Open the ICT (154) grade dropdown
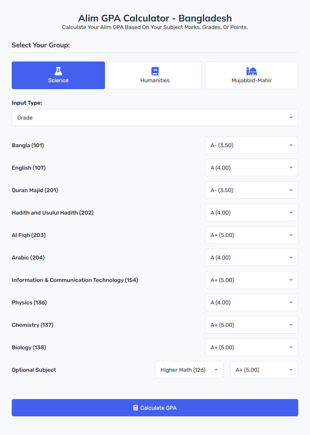This screenshot has height=435, width=310. click(x=252, y=280)
